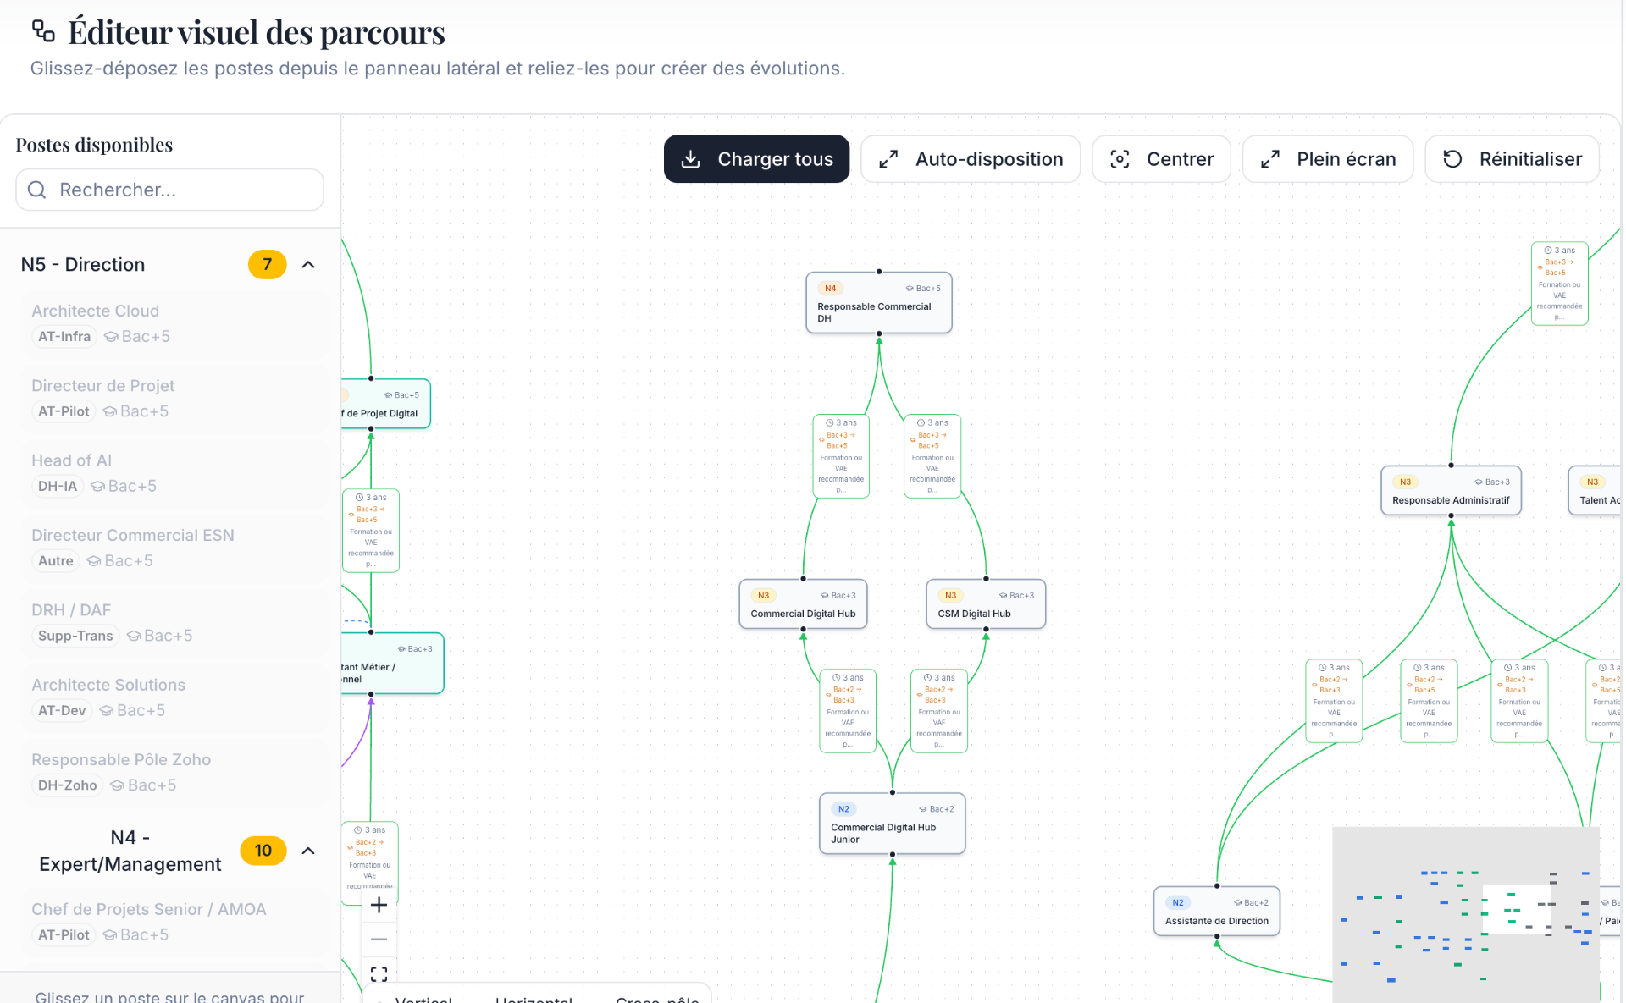The height and width of the screenshot is (1003, 1626).
Task: Select the Directeur de Projet position
Action: tap(176, 399)
